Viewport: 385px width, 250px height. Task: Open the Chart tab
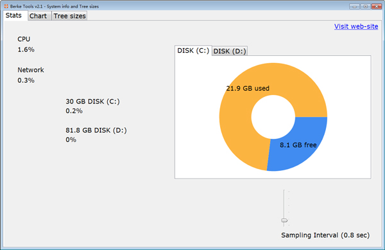click(x=39, y=16)
